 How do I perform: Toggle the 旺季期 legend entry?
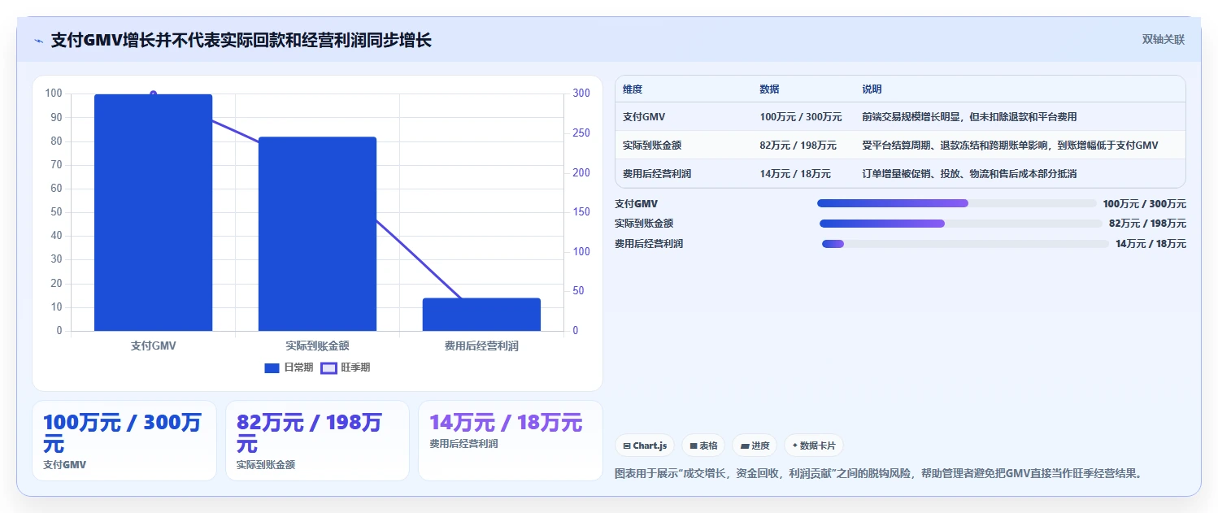(346, 367)
